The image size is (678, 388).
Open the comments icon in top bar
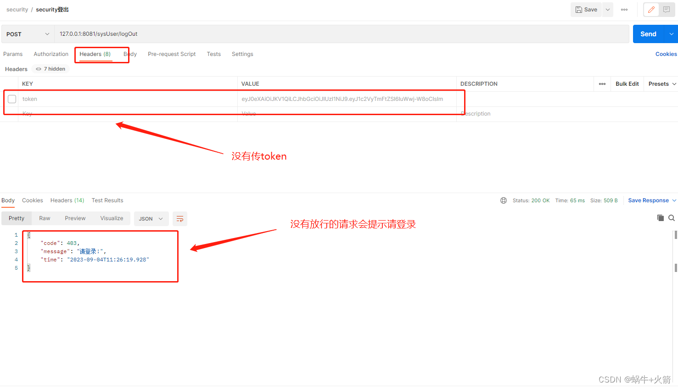coord(667,10)
